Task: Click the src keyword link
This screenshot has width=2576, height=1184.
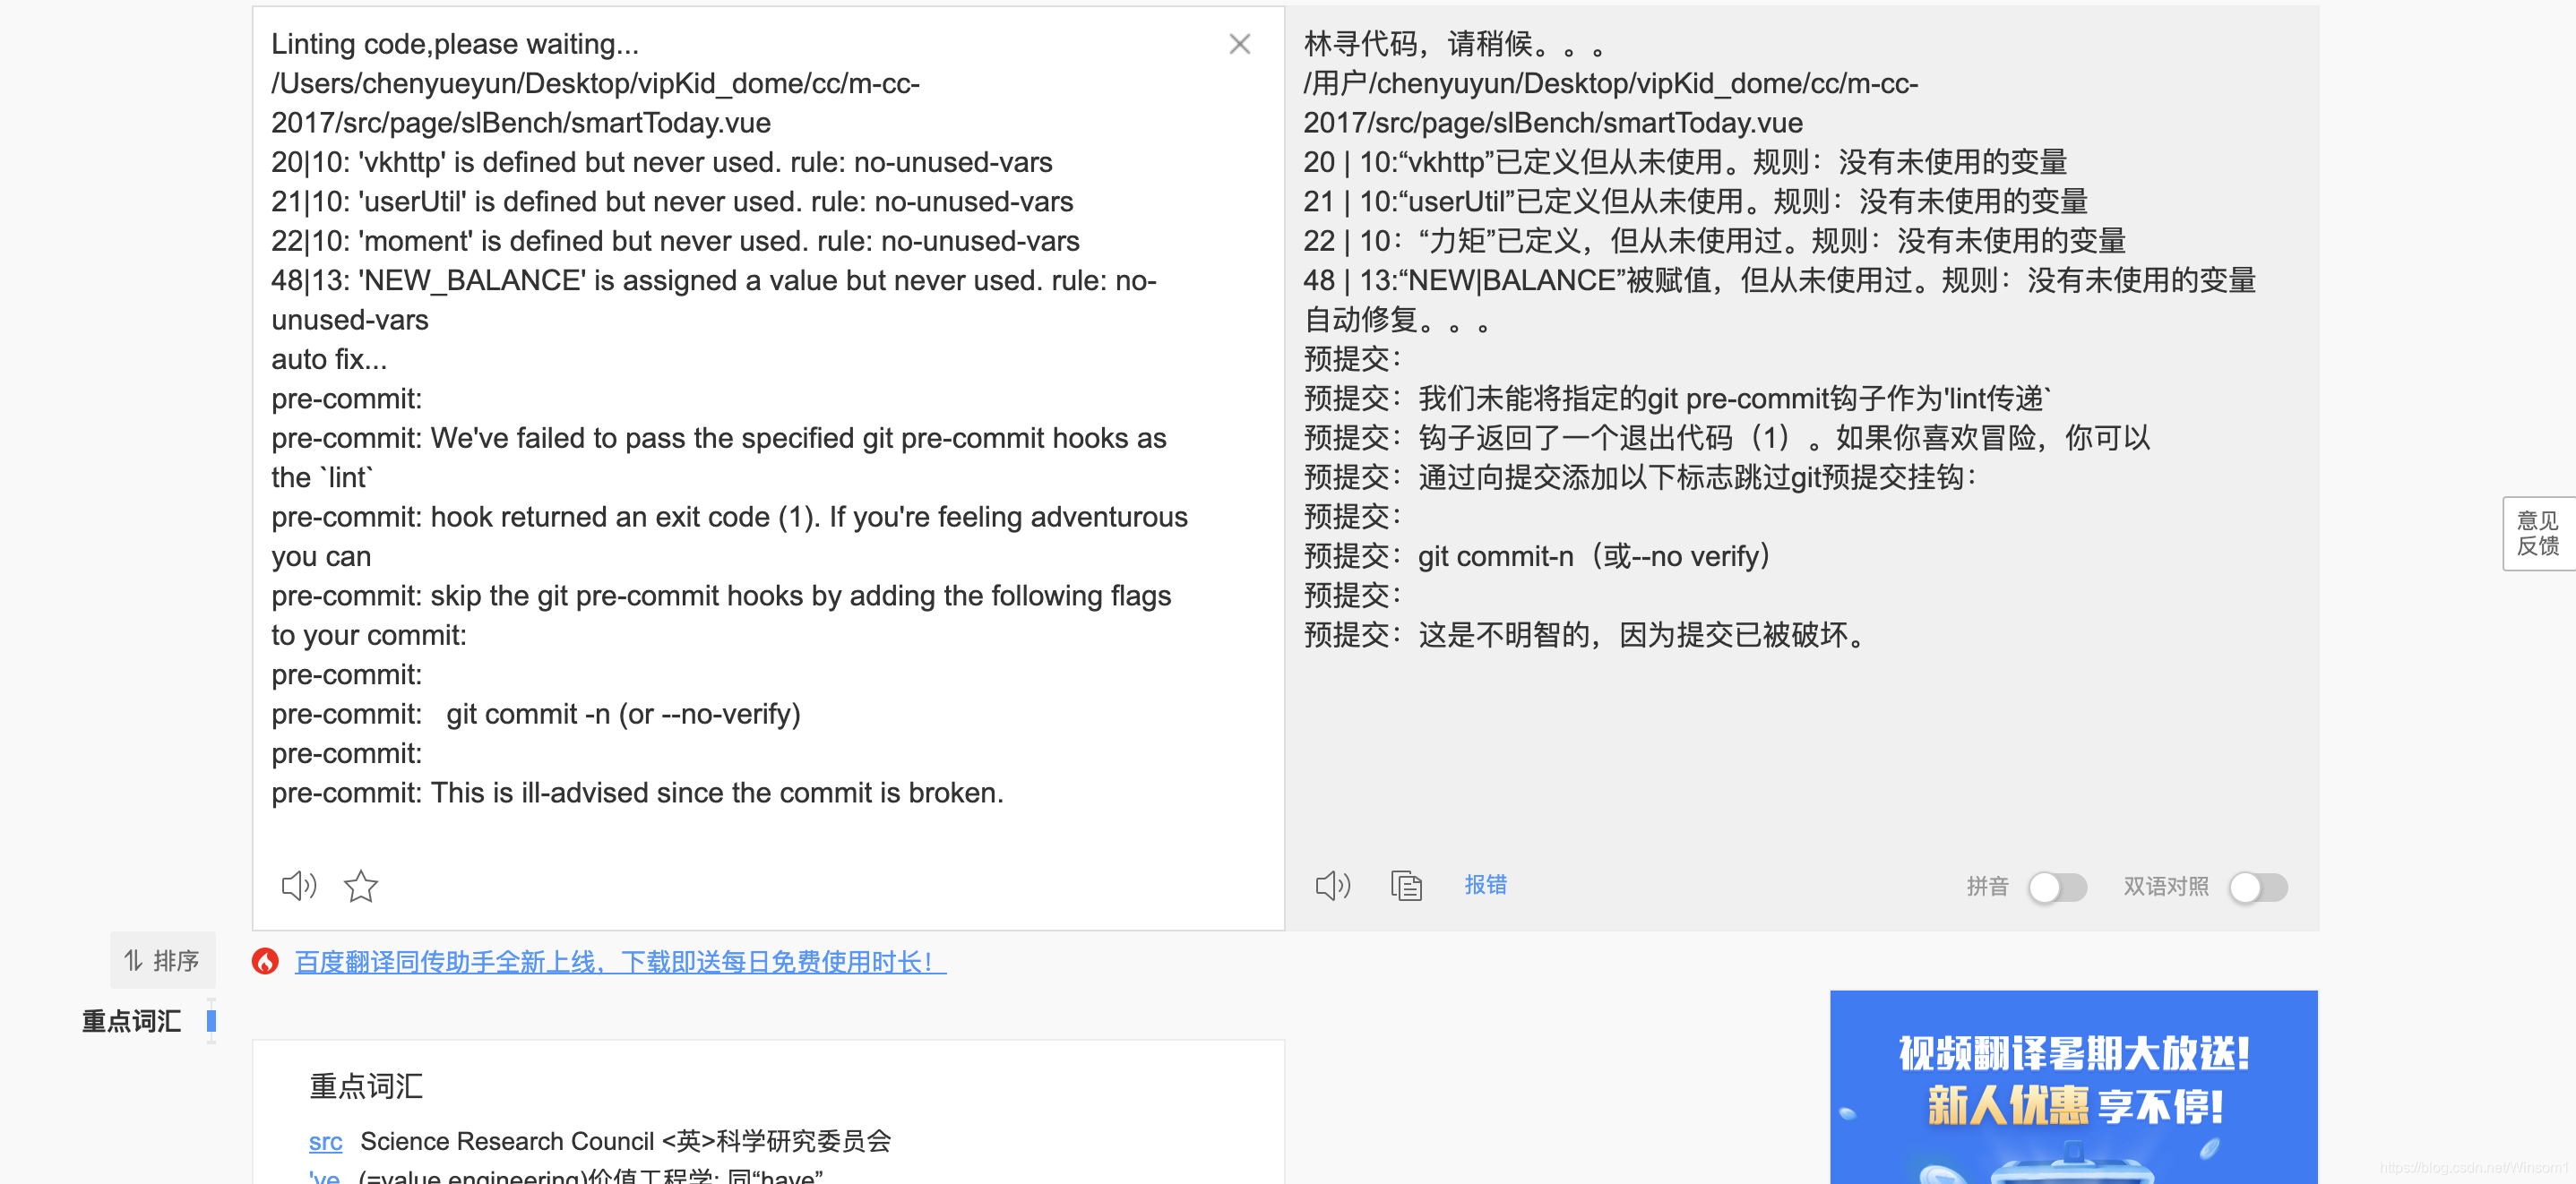Action: (x=325, y=1141)
